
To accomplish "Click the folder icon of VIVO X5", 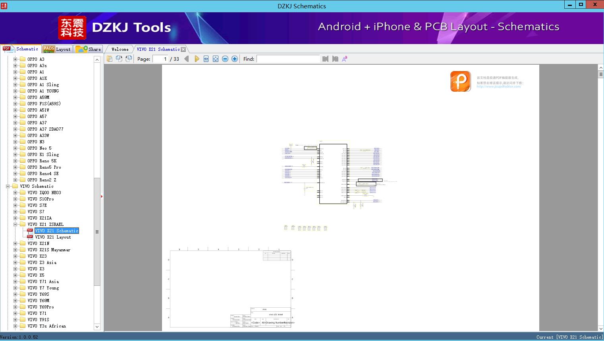I will point(23,275).
